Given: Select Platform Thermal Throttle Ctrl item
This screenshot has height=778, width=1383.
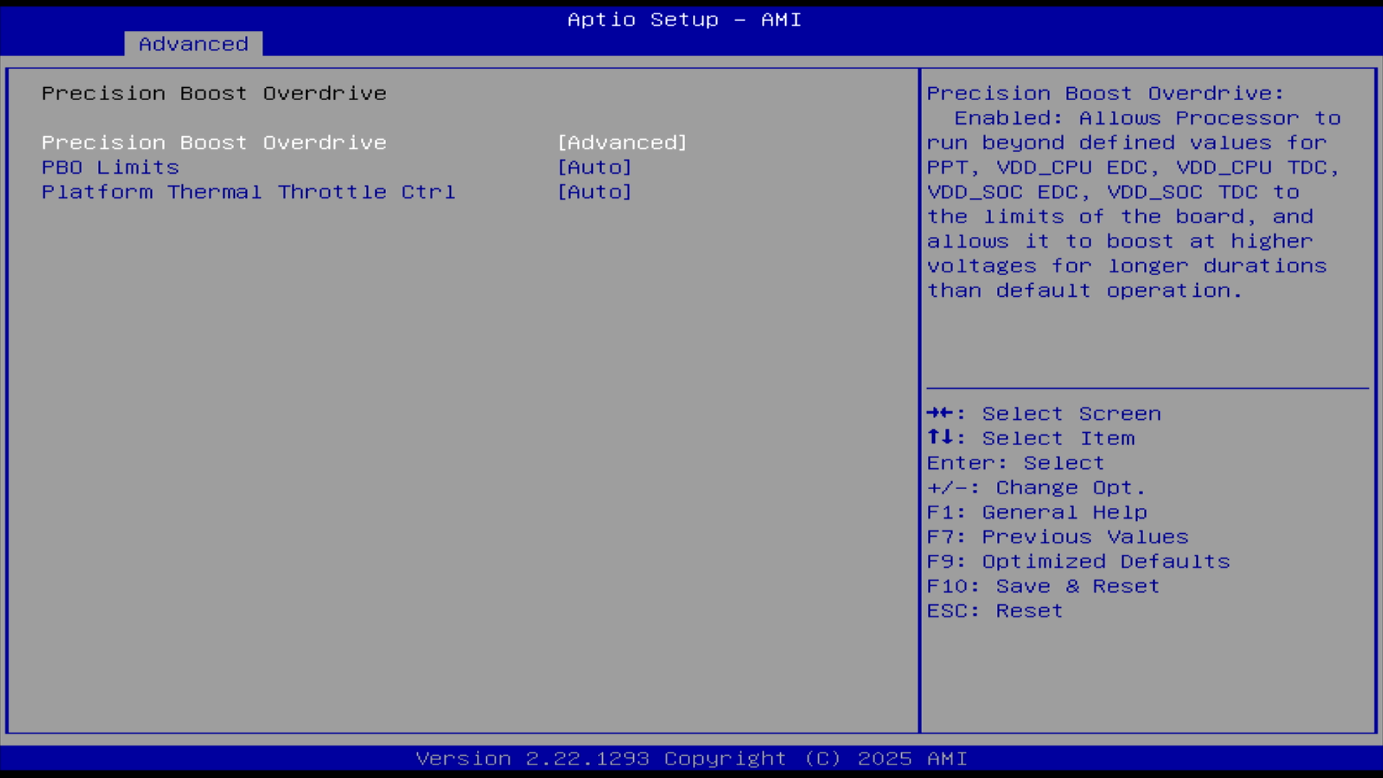Looking at the screenshot, I should pyautogui.click(x=249, y=192).
